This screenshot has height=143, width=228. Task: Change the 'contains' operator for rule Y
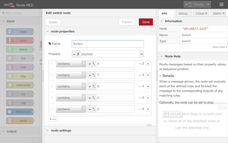(71, 98)
